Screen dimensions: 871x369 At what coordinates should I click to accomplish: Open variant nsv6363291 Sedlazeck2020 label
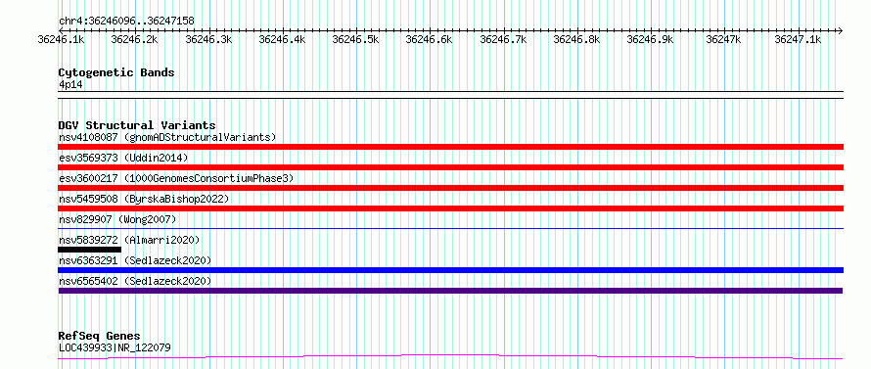tap(135, 260)
